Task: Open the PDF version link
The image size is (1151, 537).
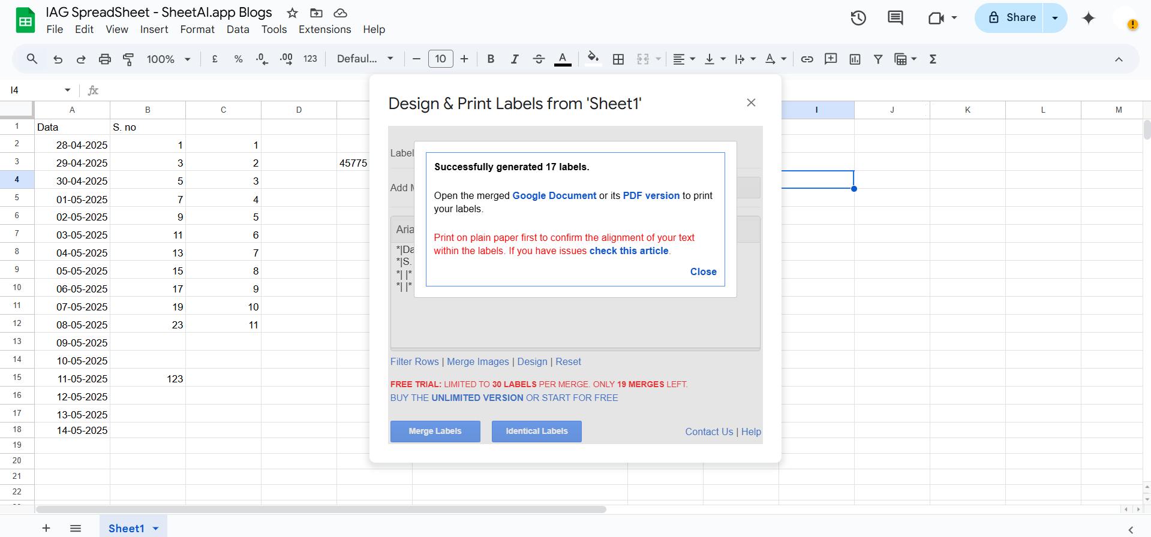Action: point(651,195)
